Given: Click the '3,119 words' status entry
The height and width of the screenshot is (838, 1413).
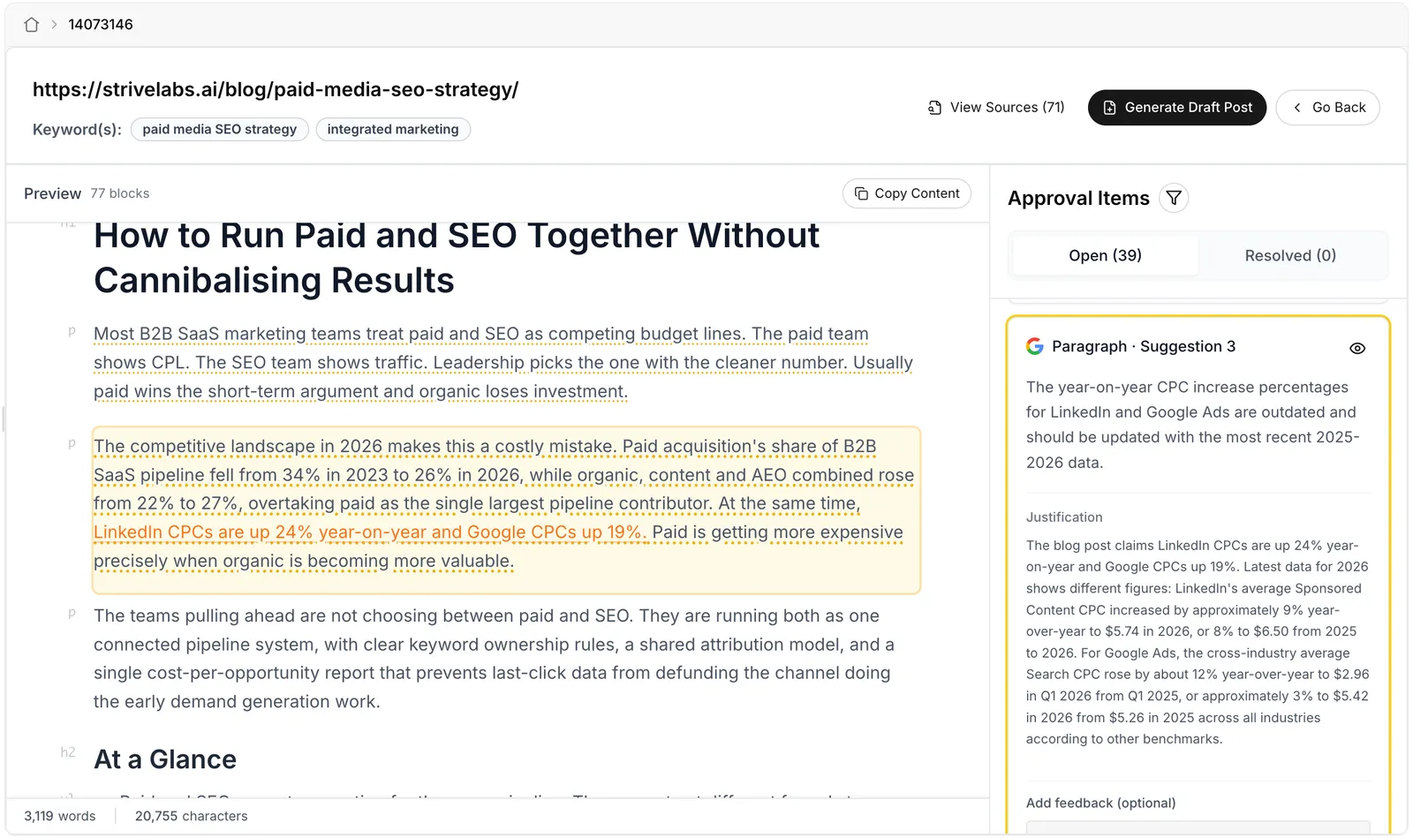Looking at the screenshot, I should (60, 817).
